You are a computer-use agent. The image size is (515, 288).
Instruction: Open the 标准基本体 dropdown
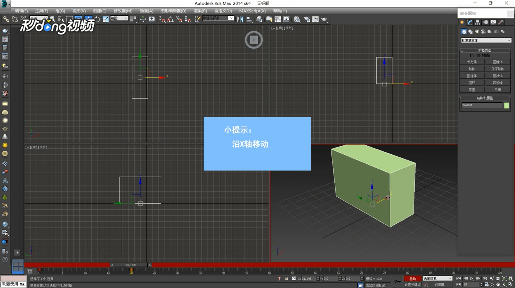click(x=486, y=40)
